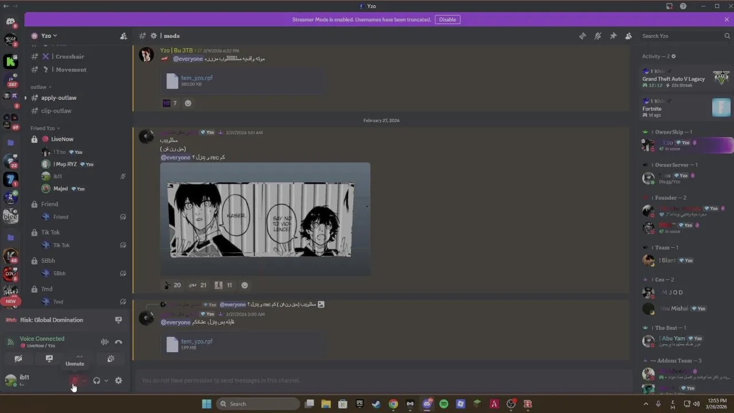Go back with the title bar arrow

pyautogui.click(x=6, y=6)
